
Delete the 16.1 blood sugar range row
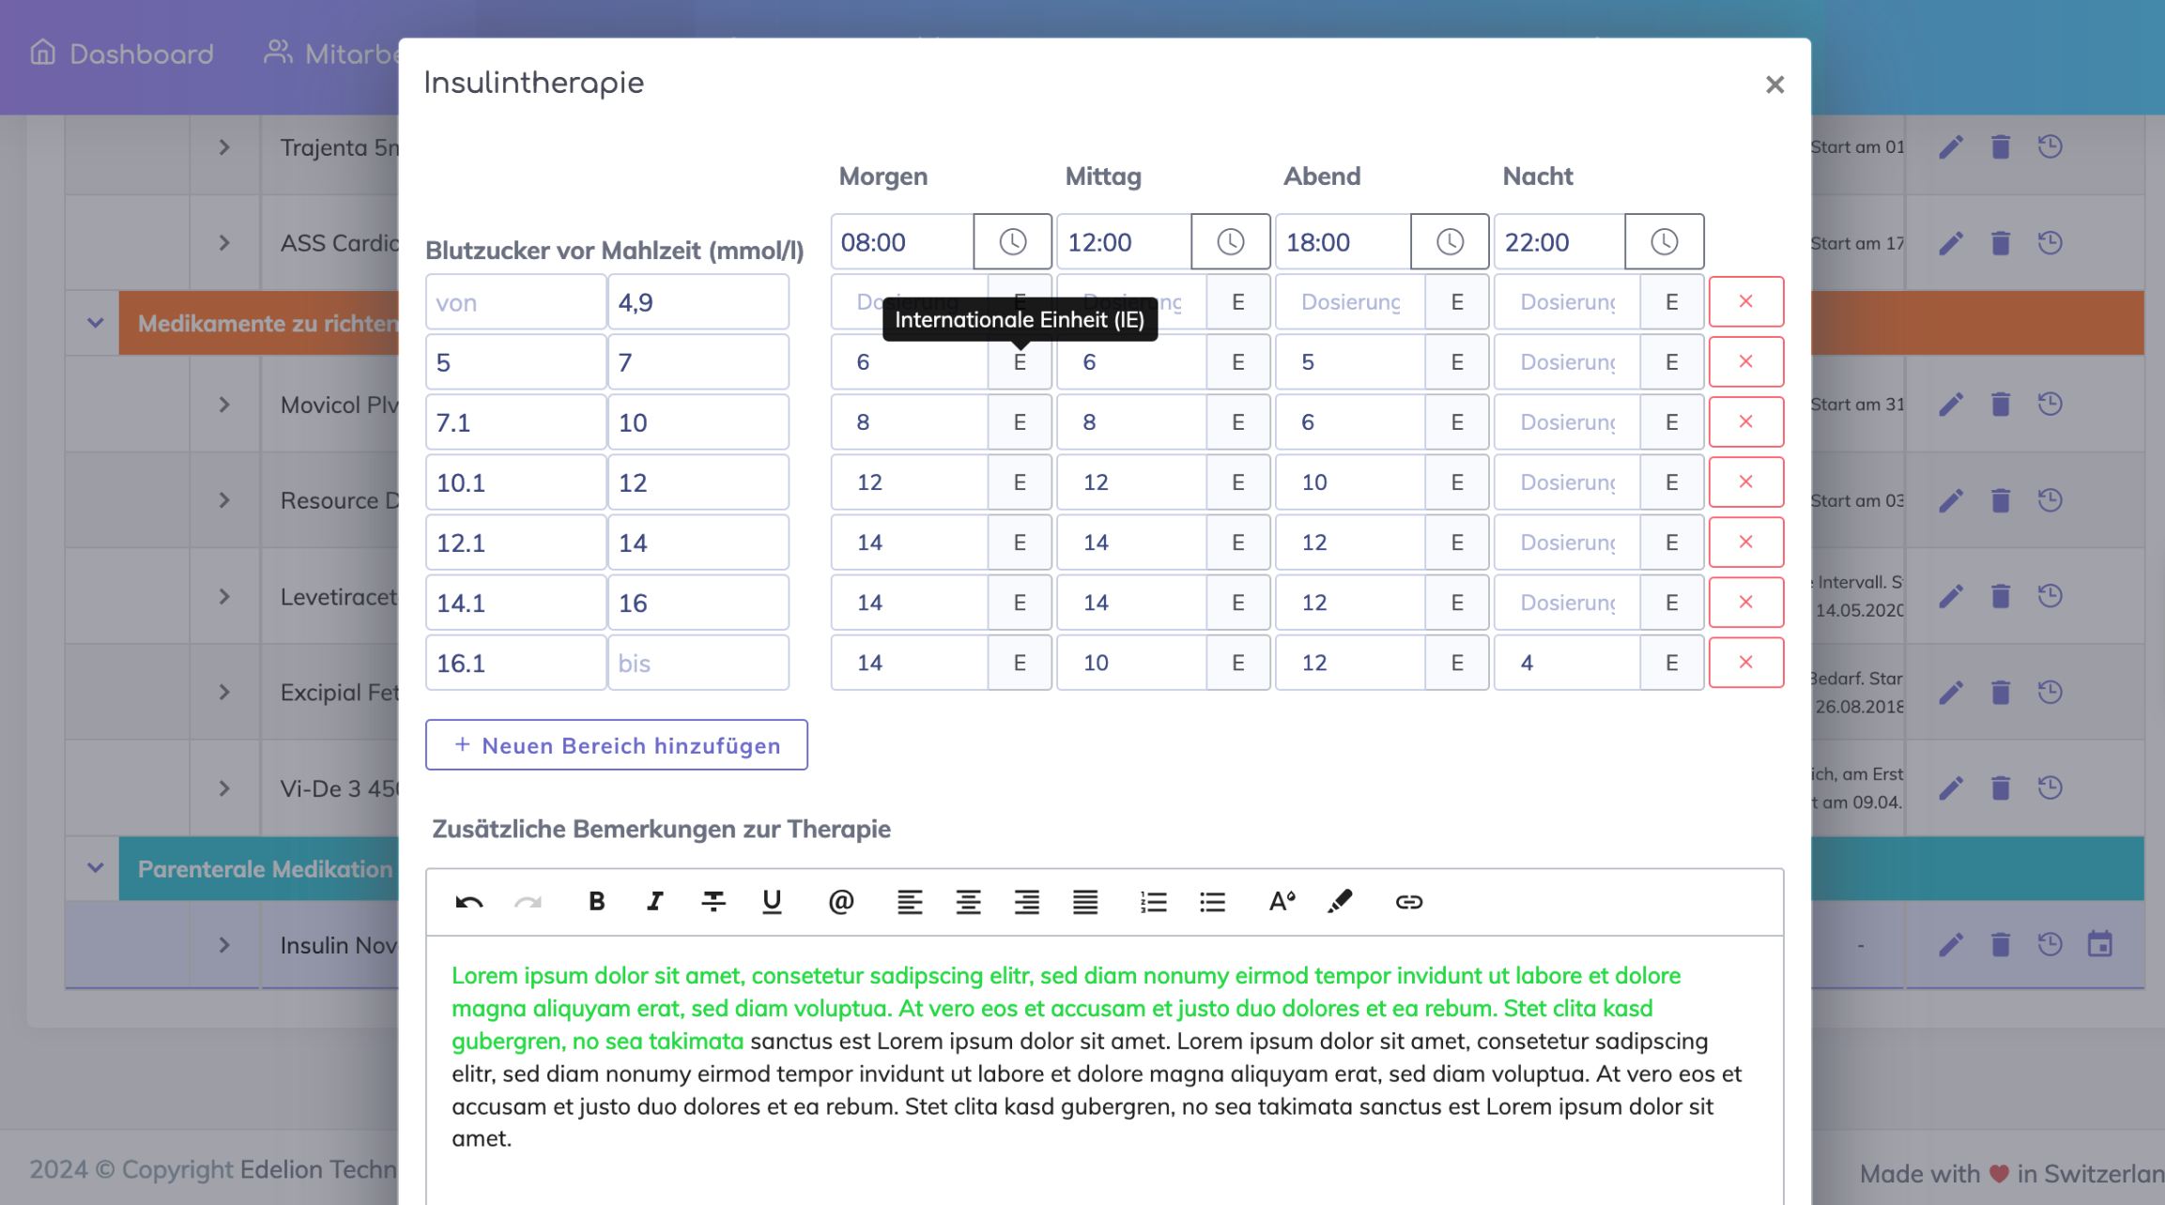pyautogui.click(x=1745, y=663)
